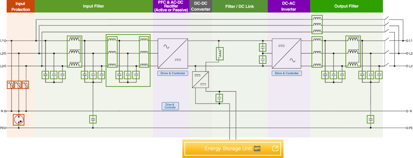Open the external link icon on Energy Storage Unit
Image resolution: width=413 pixels, height=158 pixels.
pos(275,149)
